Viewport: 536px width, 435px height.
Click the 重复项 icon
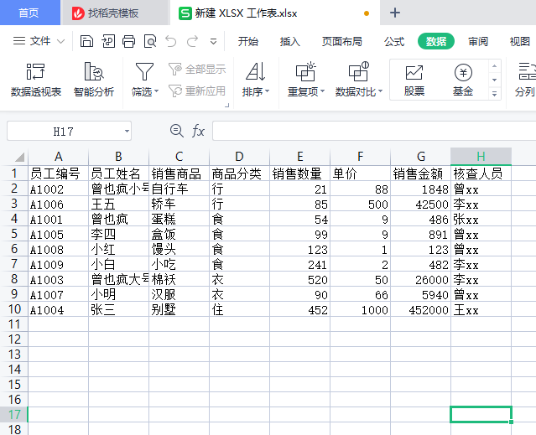[305, 71]
